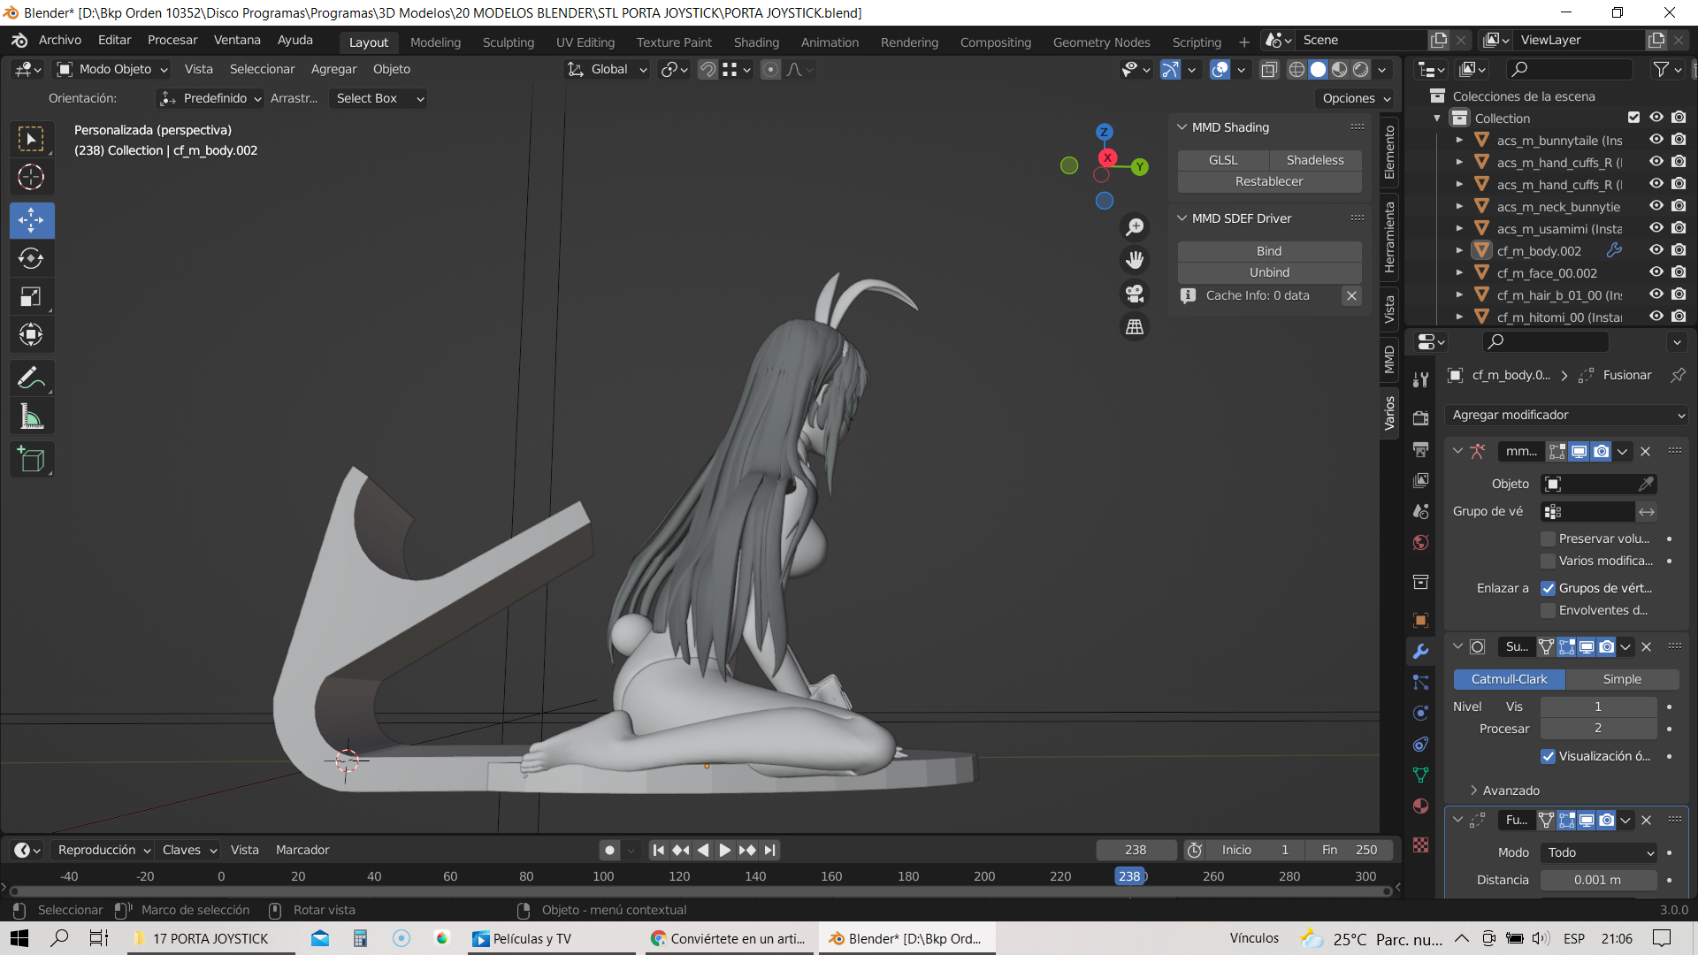Image resolution: width=1698 pixels, height=955 pixels.
Task: Open the Windows Start menu
Action: (19, 938)
